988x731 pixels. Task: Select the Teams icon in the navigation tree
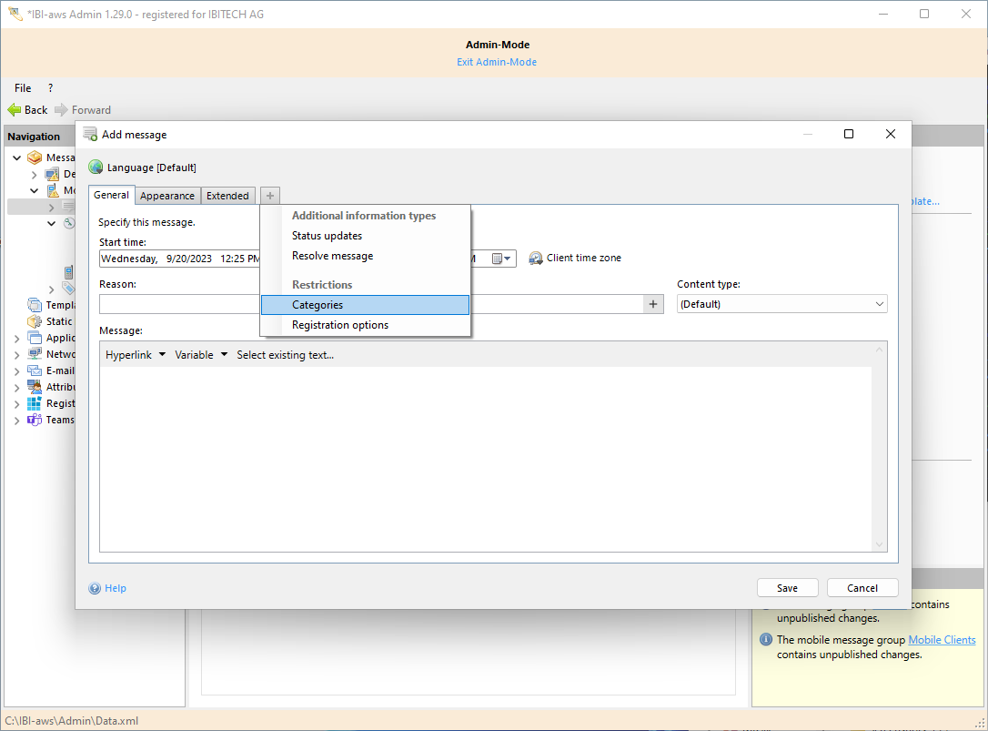35,420
